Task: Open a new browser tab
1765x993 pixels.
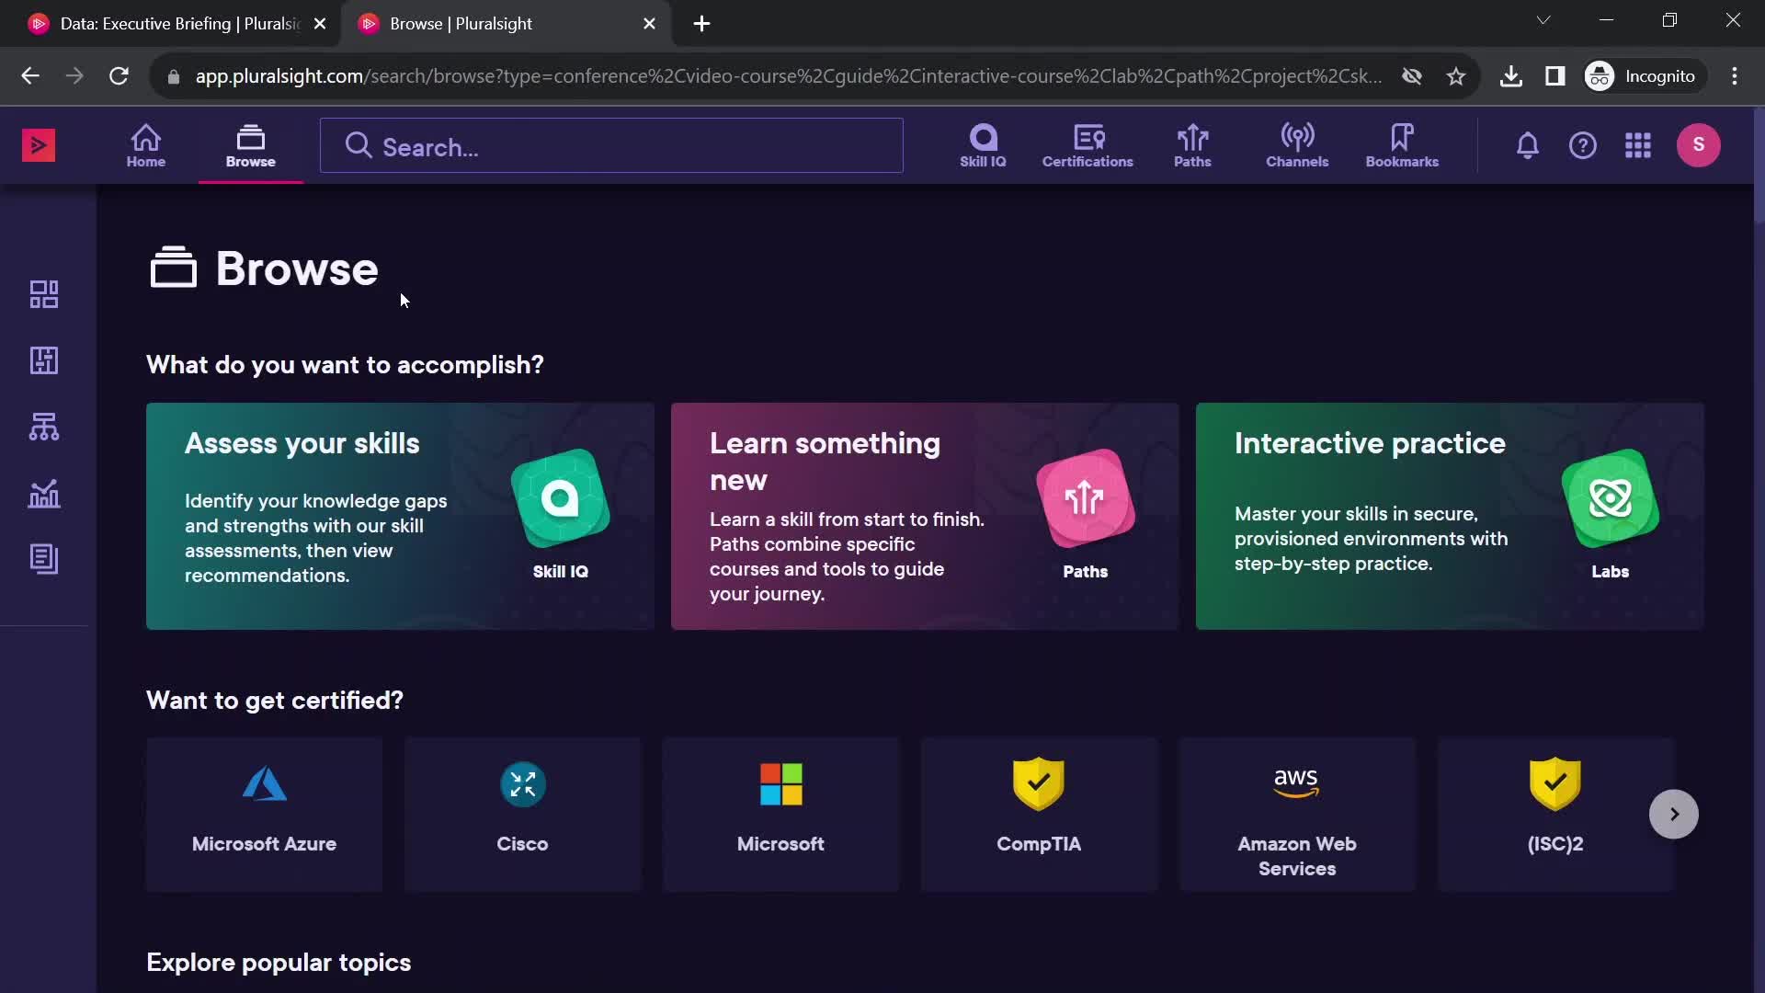Action: [702, 24]
